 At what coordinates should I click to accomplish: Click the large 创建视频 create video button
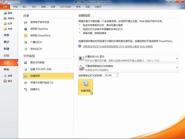(86, 87)
